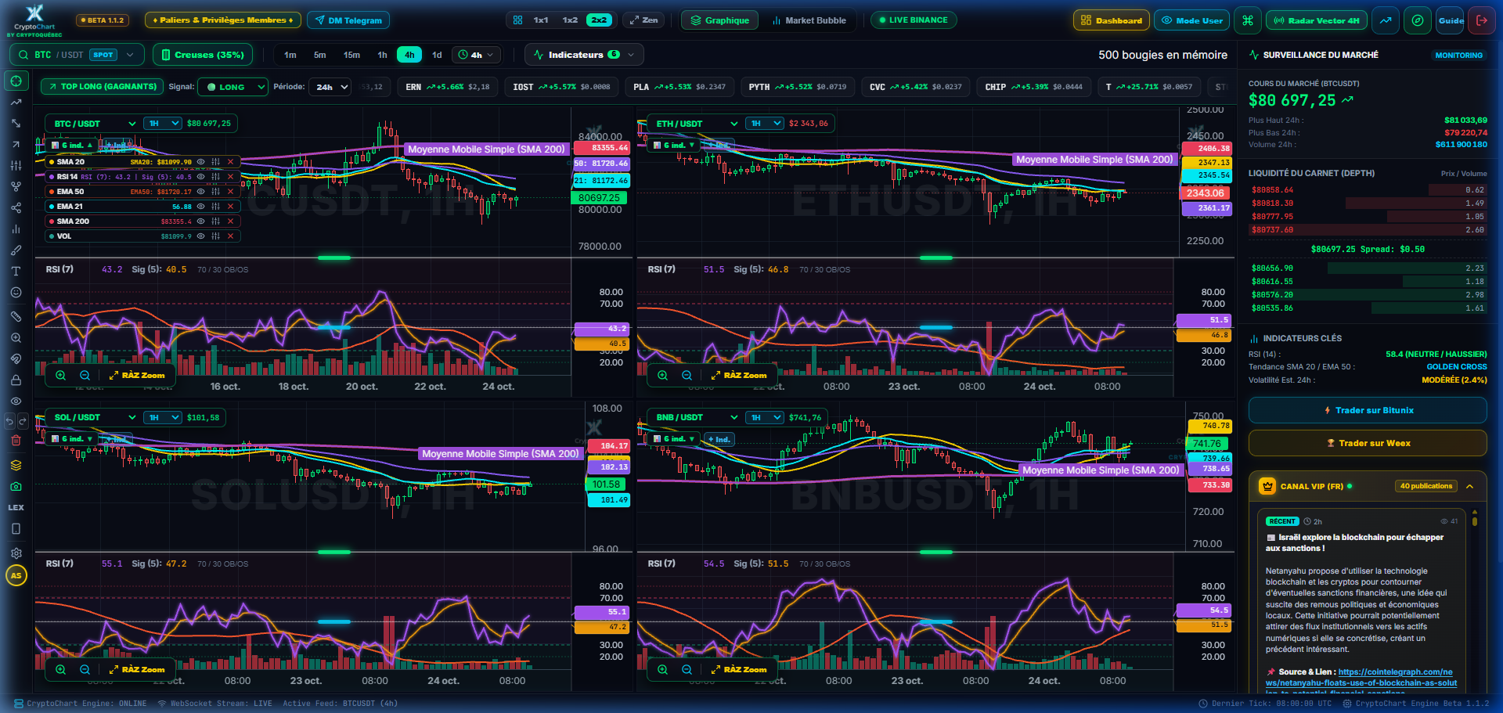
Task: Open the command-key shortcut icon in top bar
Action: click(x=1248, y=20)
